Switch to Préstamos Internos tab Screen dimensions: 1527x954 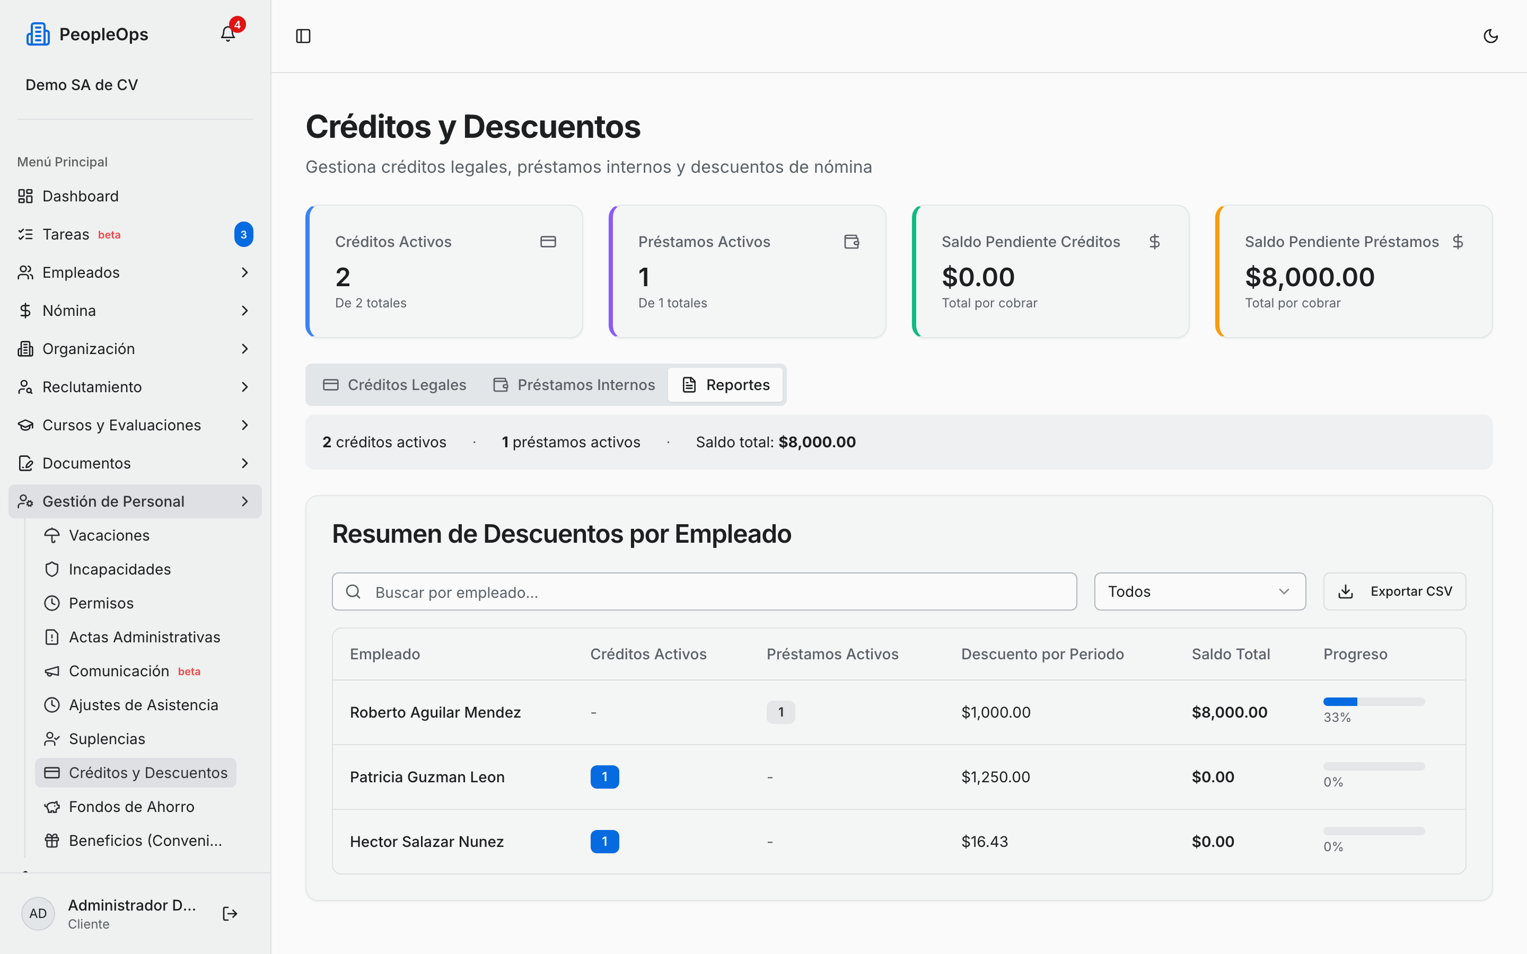574,385
